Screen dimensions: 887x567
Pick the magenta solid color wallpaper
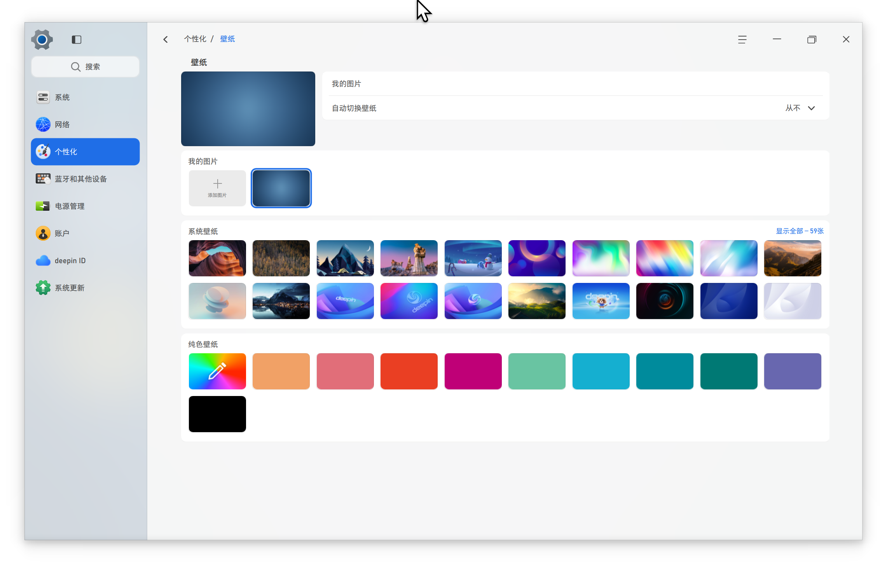[x=473, y=371]
